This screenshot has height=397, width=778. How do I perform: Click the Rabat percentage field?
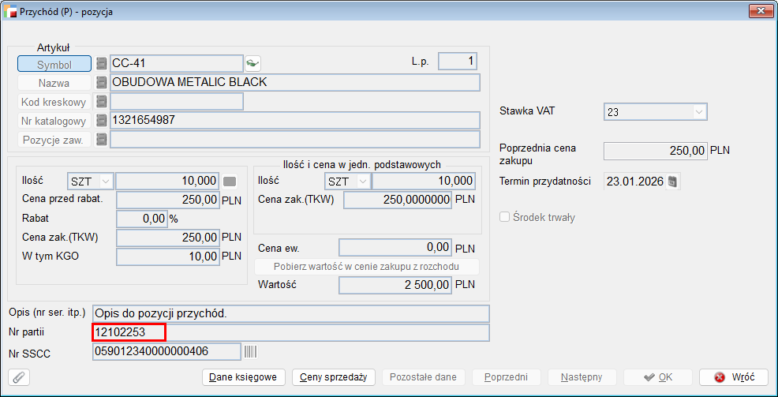point(141,219)
